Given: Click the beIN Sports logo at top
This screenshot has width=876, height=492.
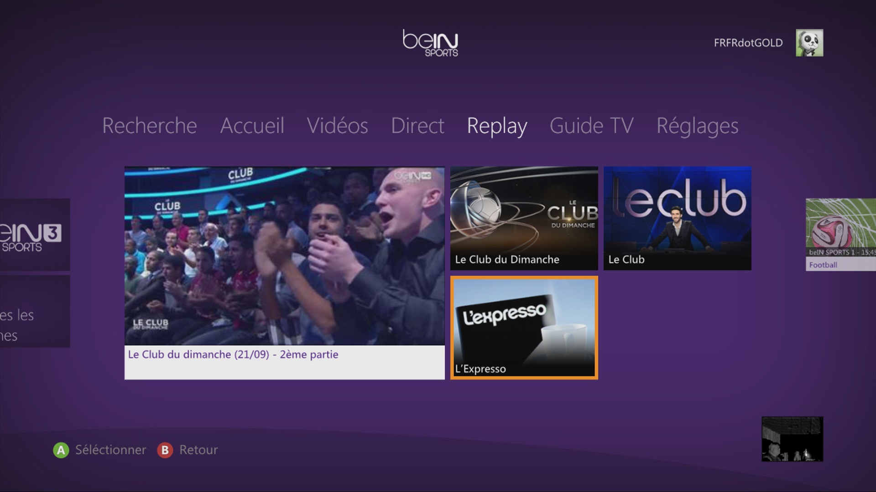Looking at the screenshot, I should tap(430, 43).
